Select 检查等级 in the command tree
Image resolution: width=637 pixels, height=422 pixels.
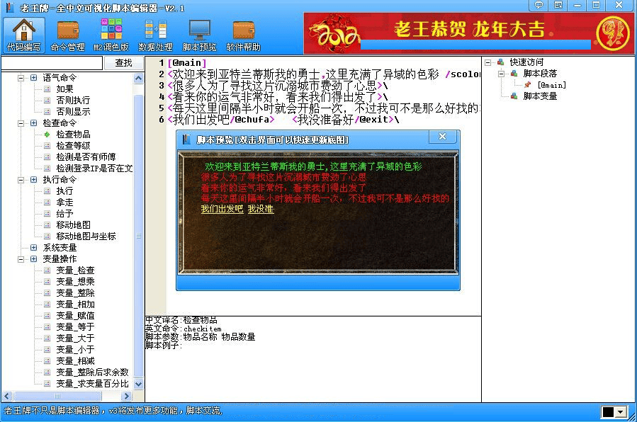pos(73,146)
